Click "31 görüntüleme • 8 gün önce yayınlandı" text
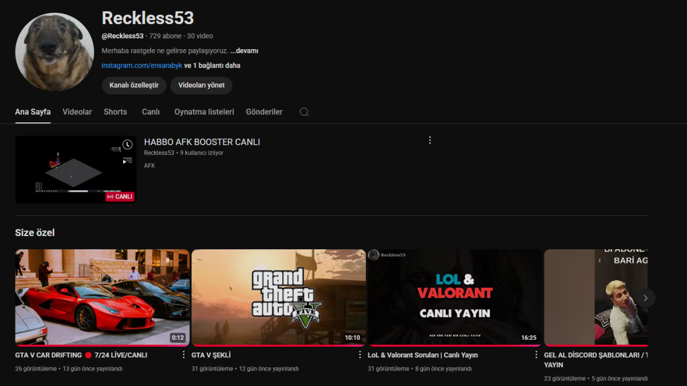The image size is (687, 386). (420, 369)
